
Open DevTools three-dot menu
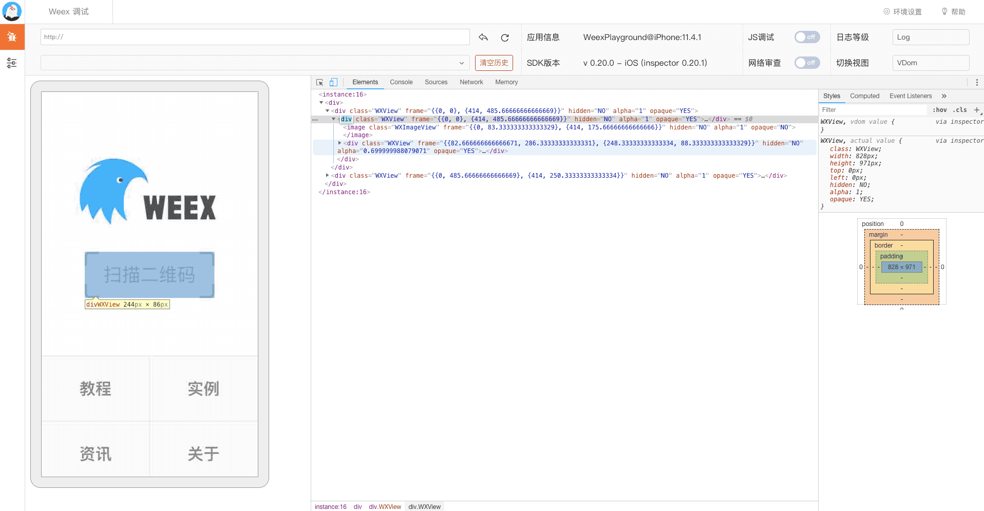click(977, 82)
